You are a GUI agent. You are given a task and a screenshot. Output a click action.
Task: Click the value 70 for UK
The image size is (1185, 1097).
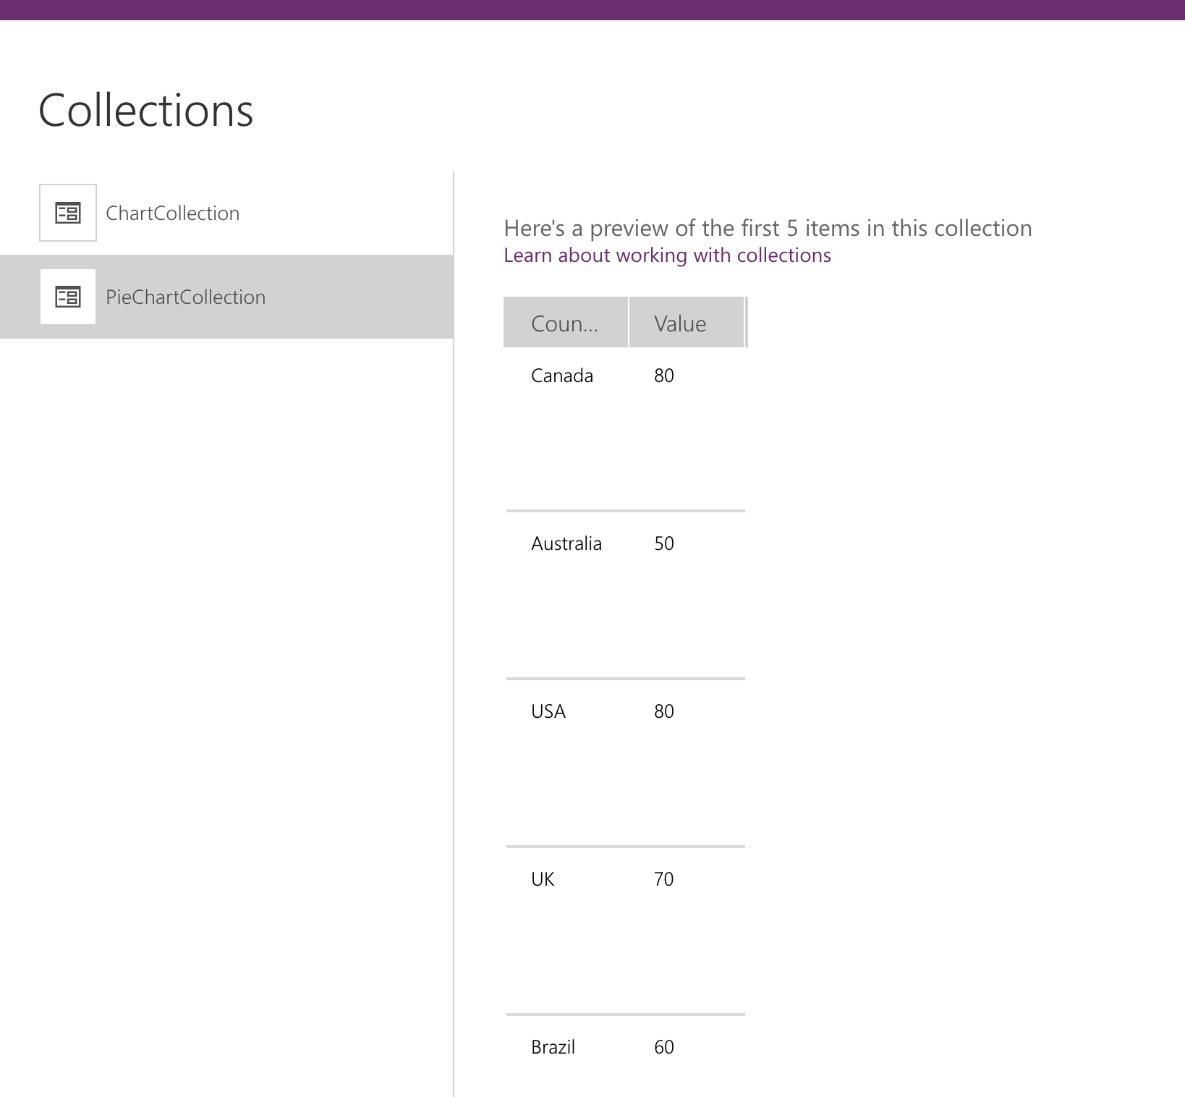663,878
